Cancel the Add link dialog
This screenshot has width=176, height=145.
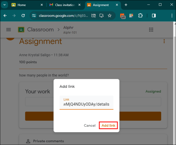[90, 125]
